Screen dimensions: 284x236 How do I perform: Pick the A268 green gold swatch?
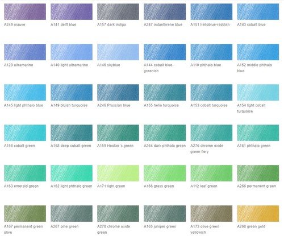coord(258,213)
